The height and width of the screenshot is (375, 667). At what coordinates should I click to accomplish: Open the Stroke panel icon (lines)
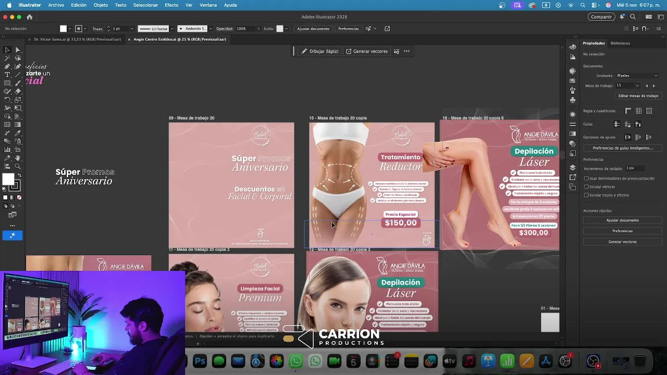(573, 124)
